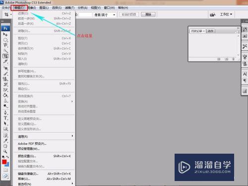Select the Eraser tool
This screenshot has height=186, width=248.
click(x=5, y=90)
